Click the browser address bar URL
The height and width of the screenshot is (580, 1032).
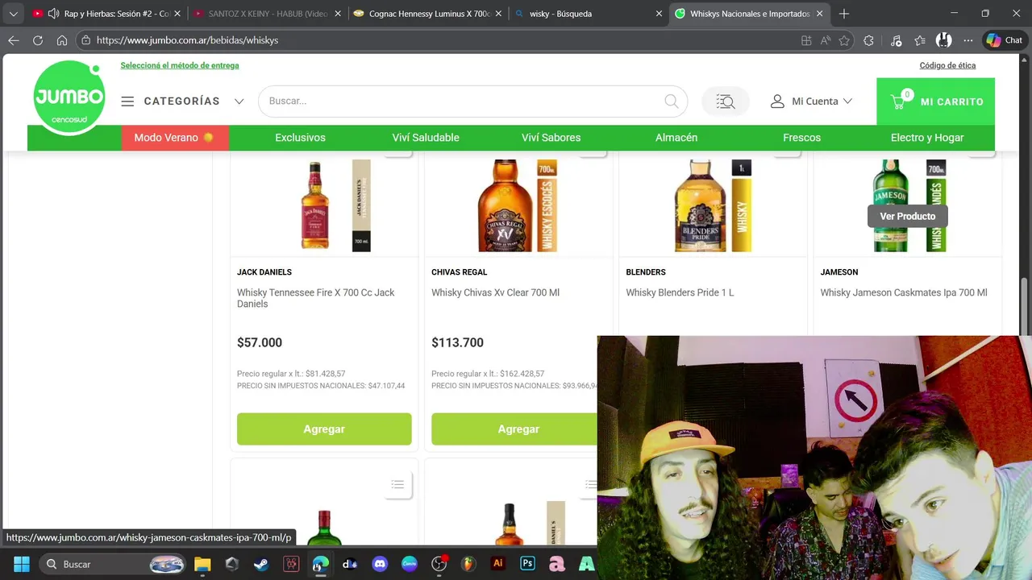187,40
